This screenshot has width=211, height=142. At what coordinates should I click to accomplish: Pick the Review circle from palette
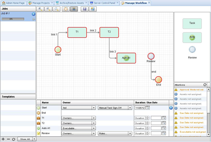click(x=192, y=49)
